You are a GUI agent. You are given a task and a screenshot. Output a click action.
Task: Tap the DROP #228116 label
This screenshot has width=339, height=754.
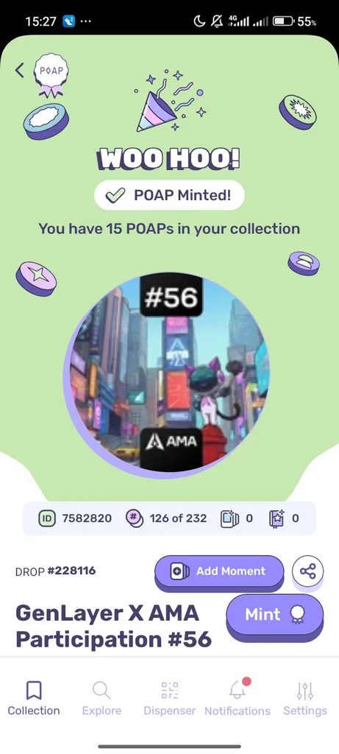(55, 571)
